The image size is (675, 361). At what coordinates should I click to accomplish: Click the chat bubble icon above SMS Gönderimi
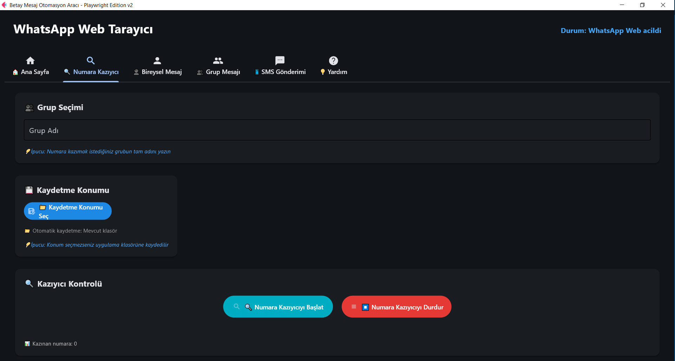click(280, 60)
